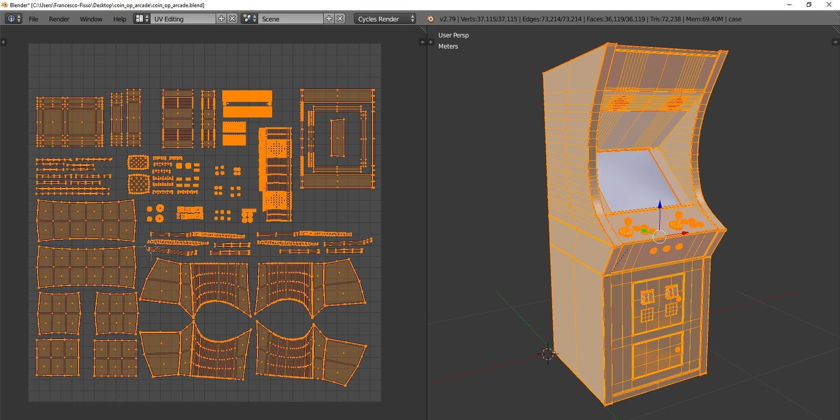Screen dimensions: 840x420
Task: Delete the current scene with X button
Action: click(340, 19)
